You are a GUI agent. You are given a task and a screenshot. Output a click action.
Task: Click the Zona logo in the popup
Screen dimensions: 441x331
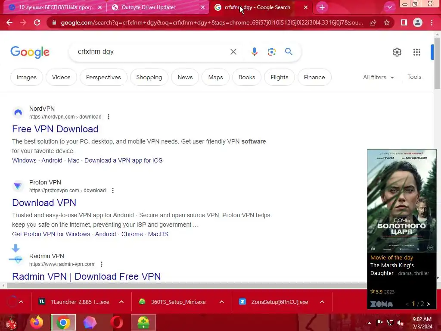[x=382, y=304]
